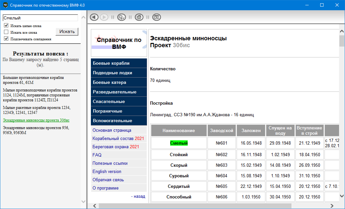Click highlighted ship name 'Смелый' in table
This screenshot has width=345, height=209.
tap(179, 143)
